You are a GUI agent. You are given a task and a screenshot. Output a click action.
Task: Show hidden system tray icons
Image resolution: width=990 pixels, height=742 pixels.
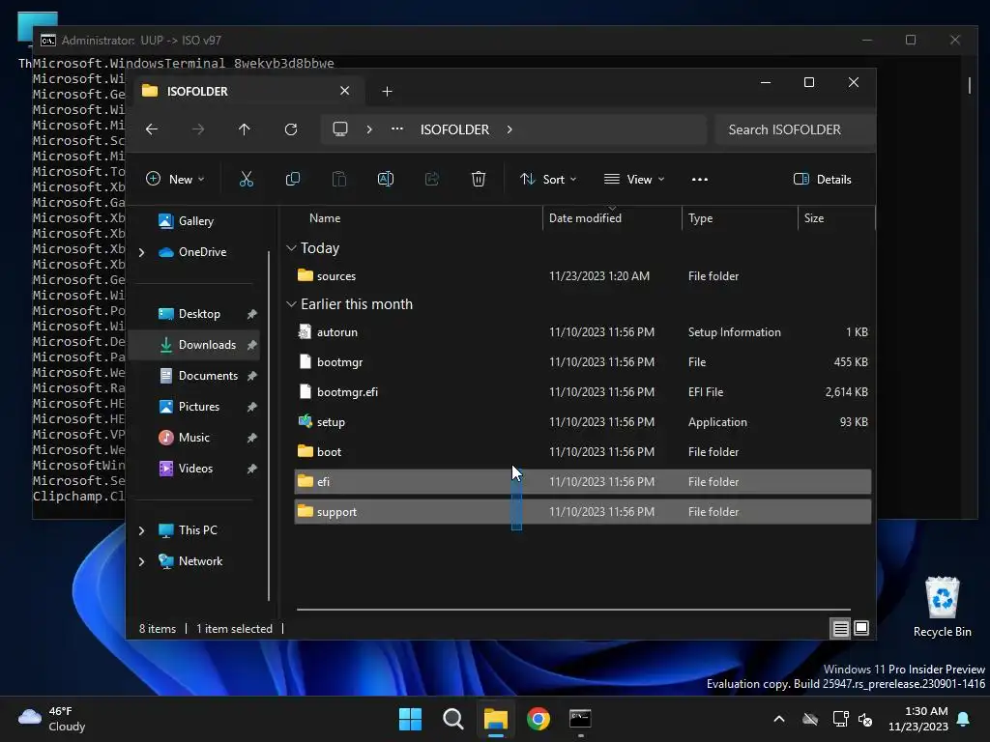(779, 719)
